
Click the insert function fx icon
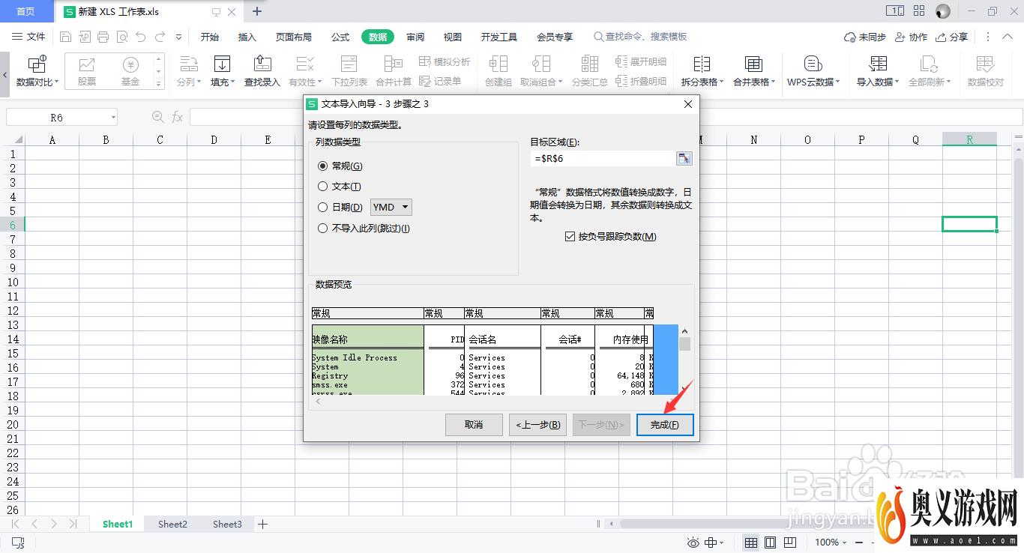[178, 117]
